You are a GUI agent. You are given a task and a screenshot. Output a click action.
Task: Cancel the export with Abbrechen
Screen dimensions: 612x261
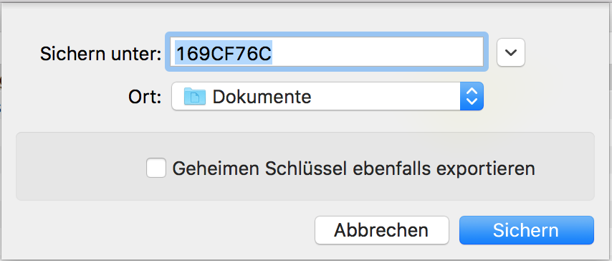coord(382,230)
